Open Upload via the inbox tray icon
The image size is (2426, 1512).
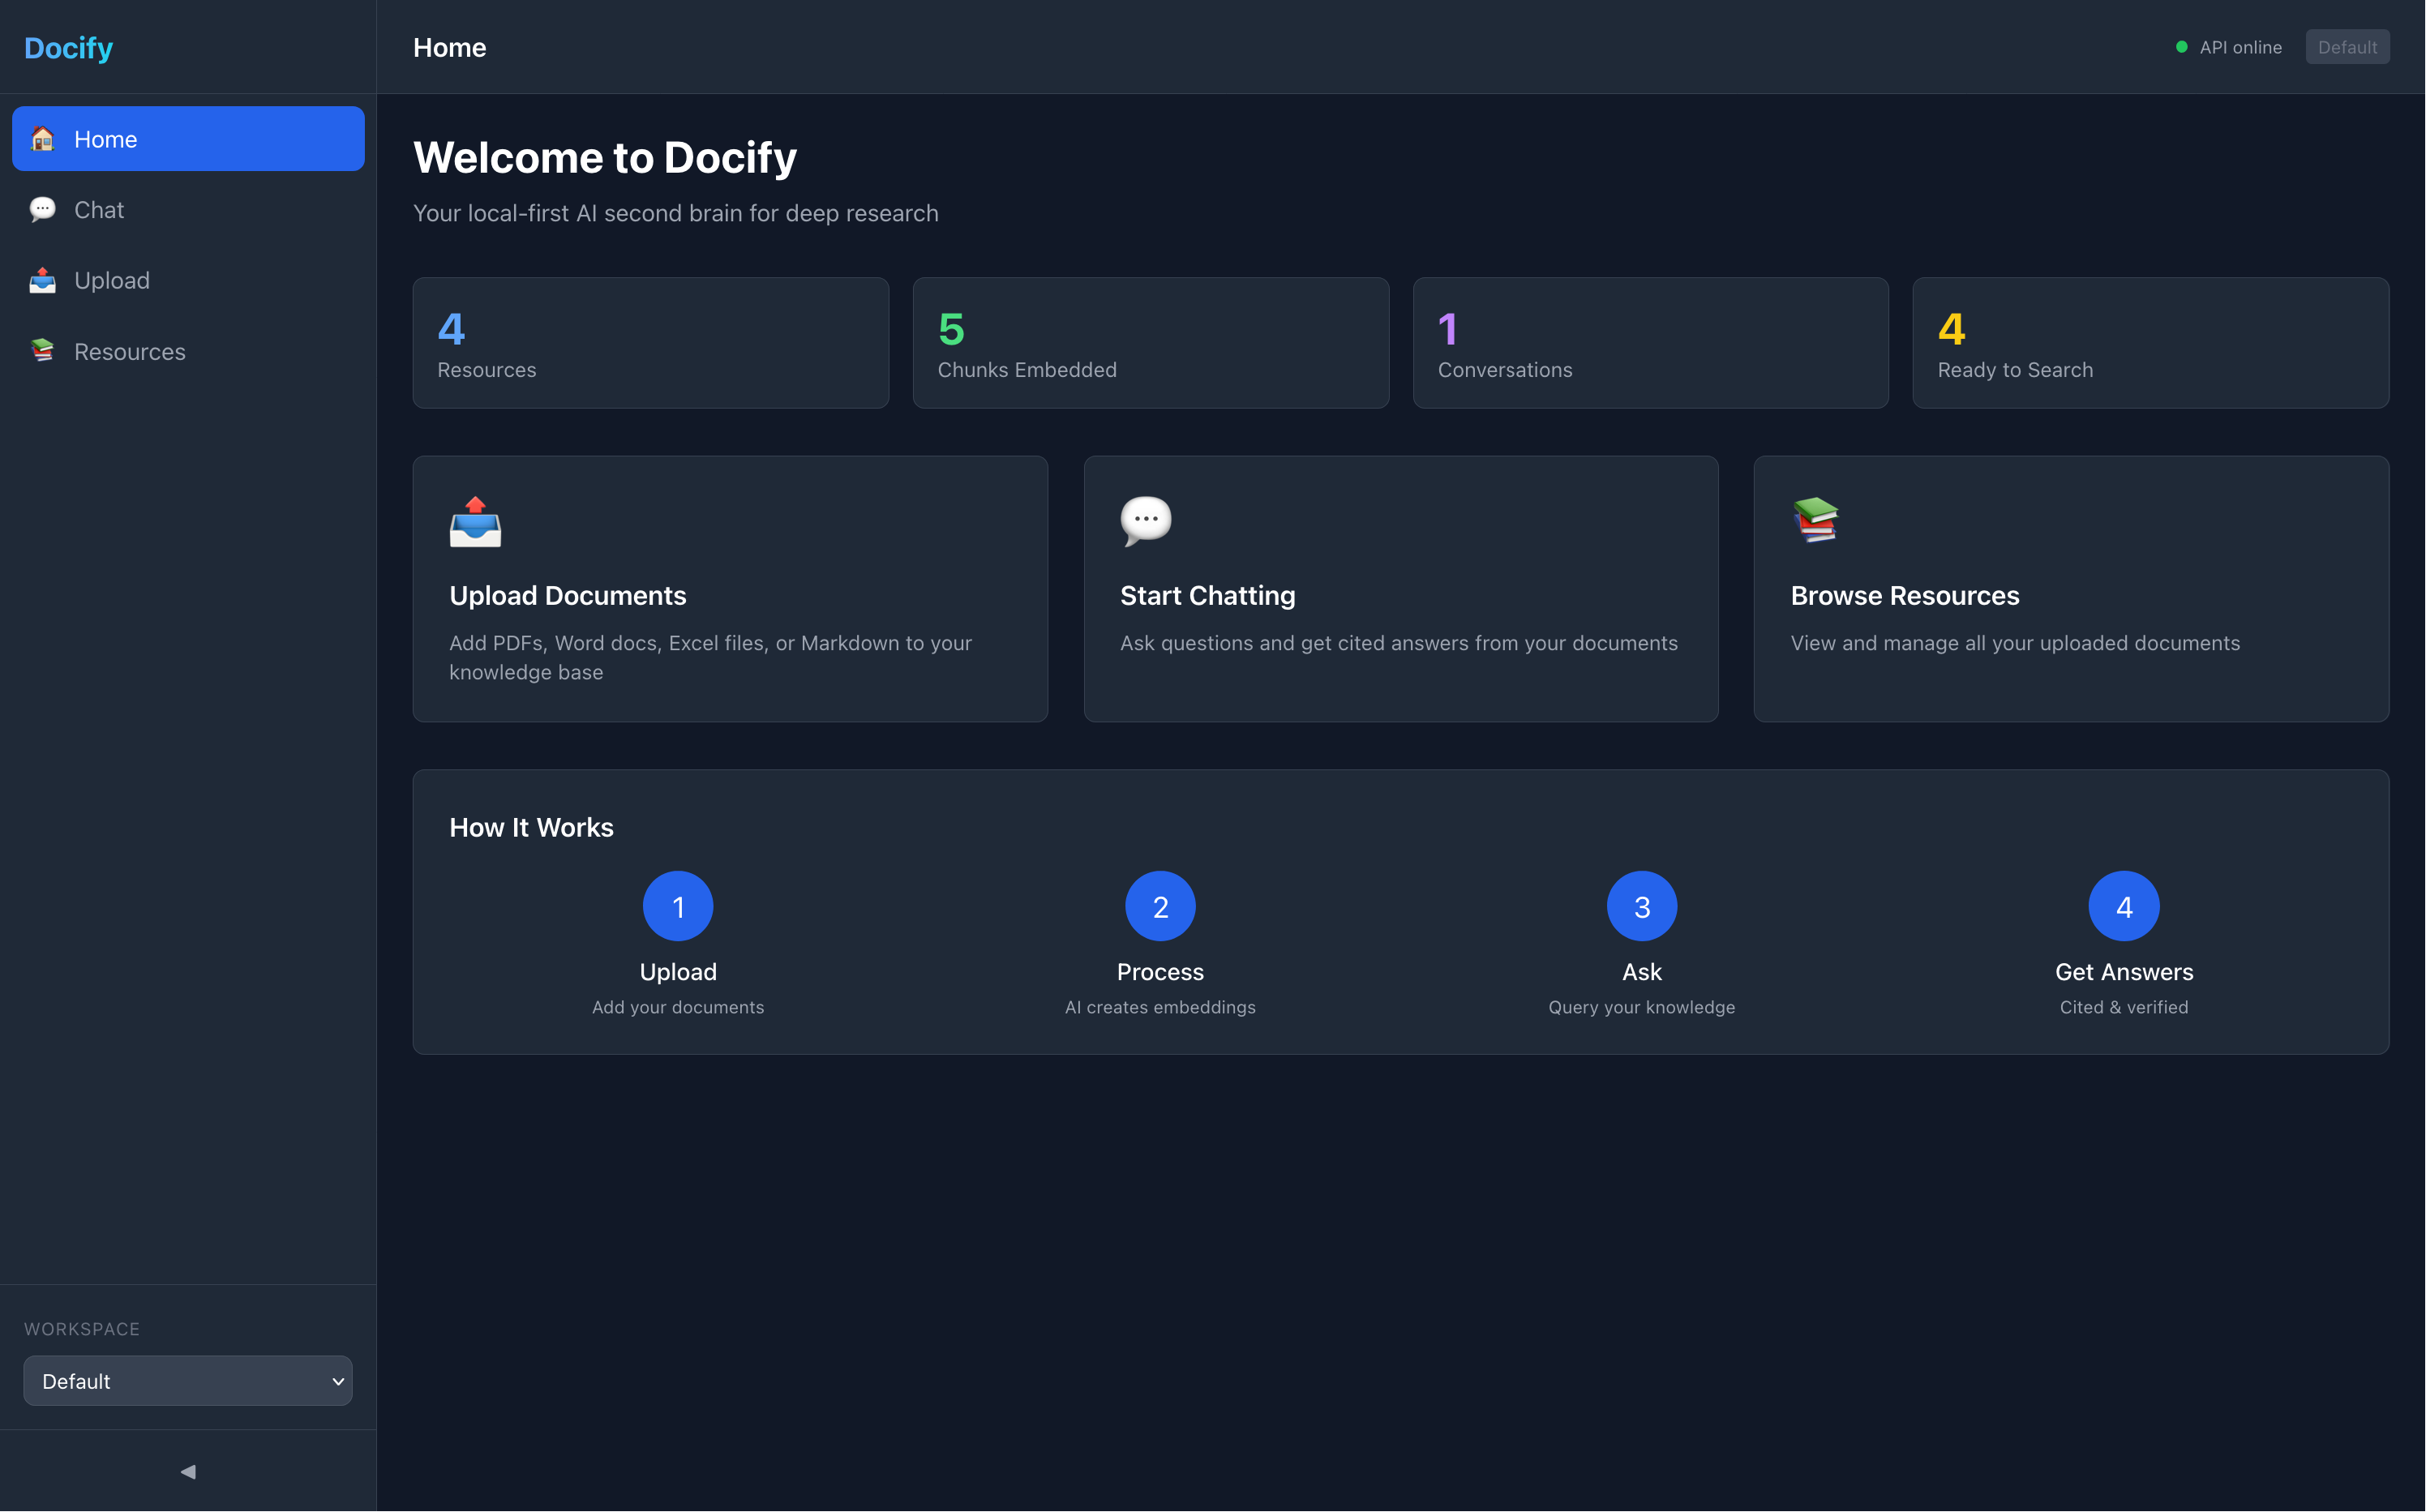[43, 281]
